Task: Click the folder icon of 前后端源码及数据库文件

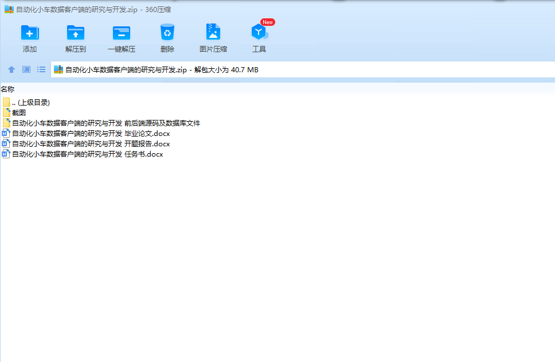Action: pos(6,123)
